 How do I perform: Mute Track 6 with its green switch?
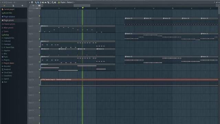pos(39,54)
